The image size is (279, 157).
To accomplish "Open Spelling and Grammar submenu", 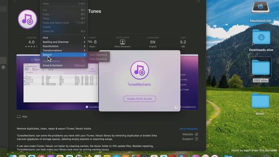I will click(64, 42).
